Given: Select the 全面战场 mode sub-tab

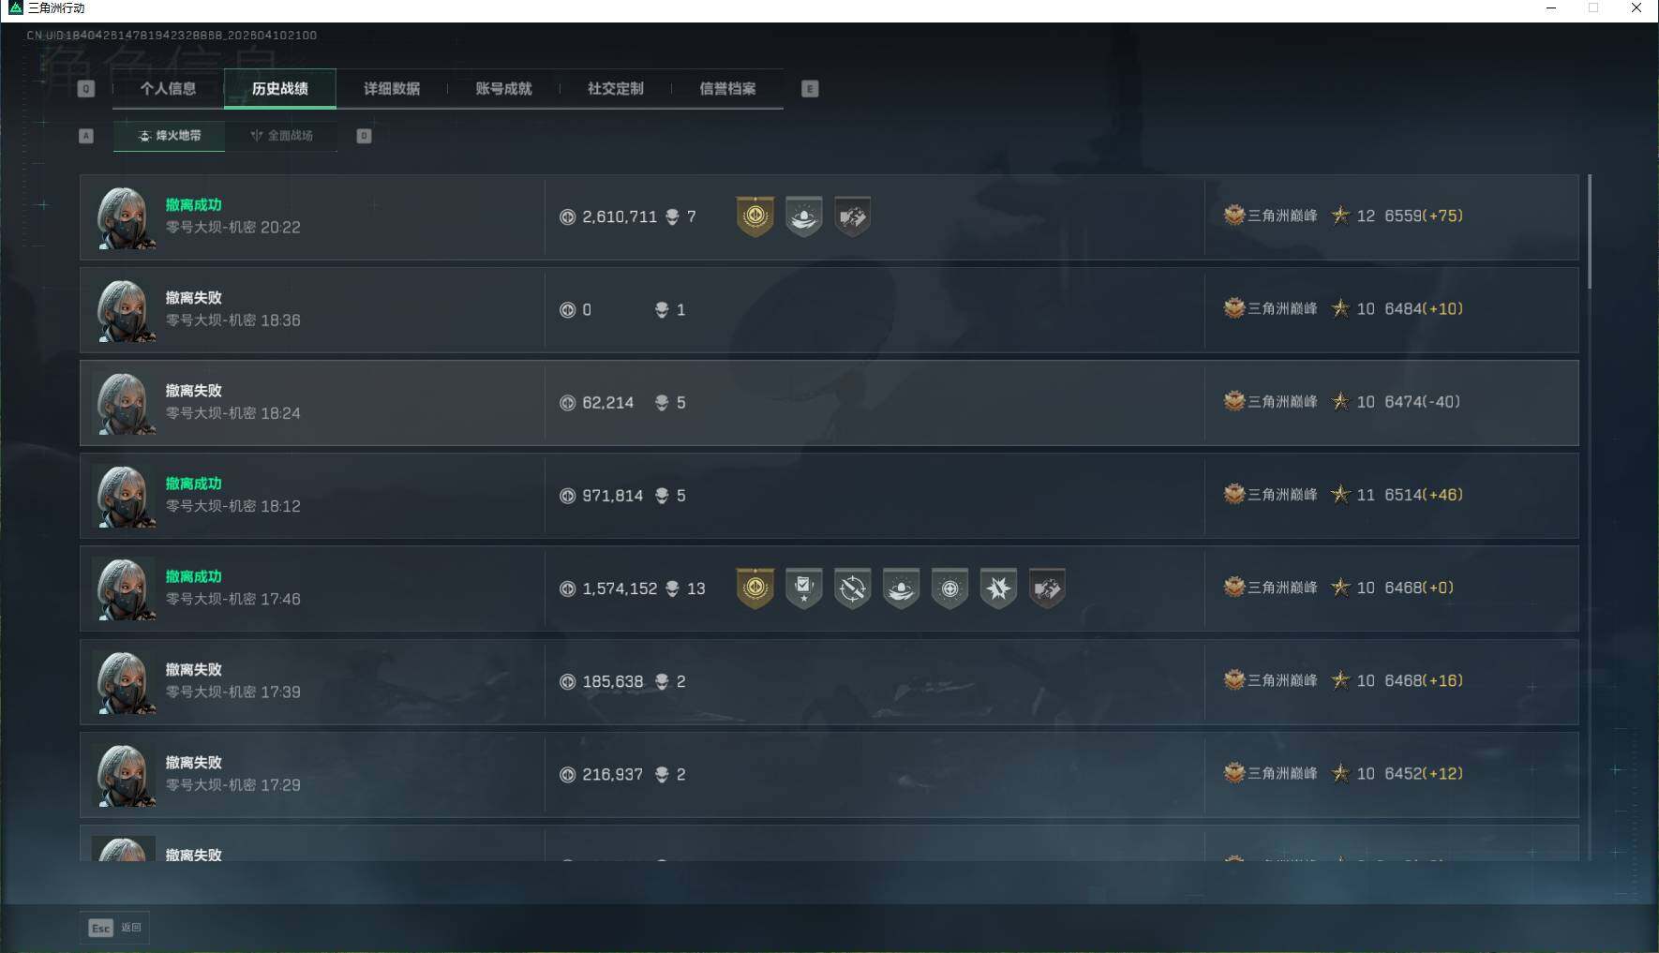Looking at the screenshot, I should pyautogui.click(x=281, y=136).
